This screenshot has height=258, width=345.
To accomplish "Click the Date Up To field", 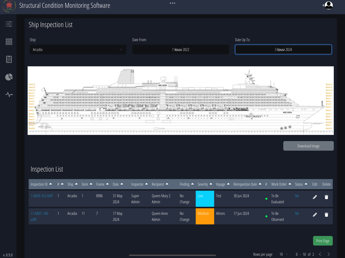I will [x=283, y=49].
